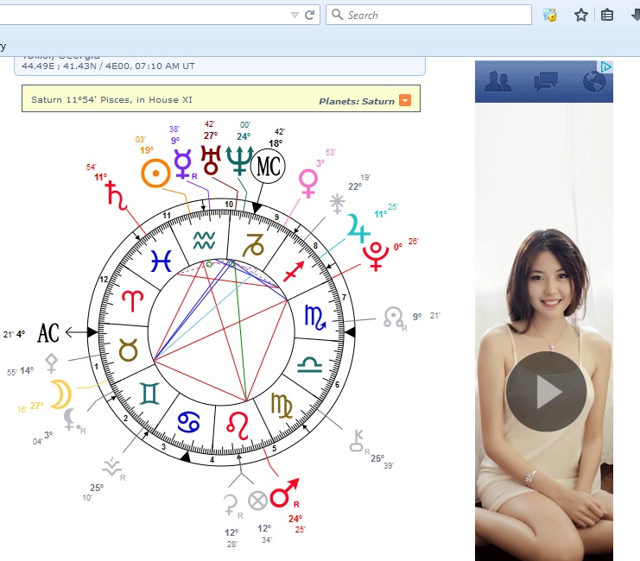Click the AC ascendant label
This screenshot has height=561, width=640.
(x=48, y=332)
